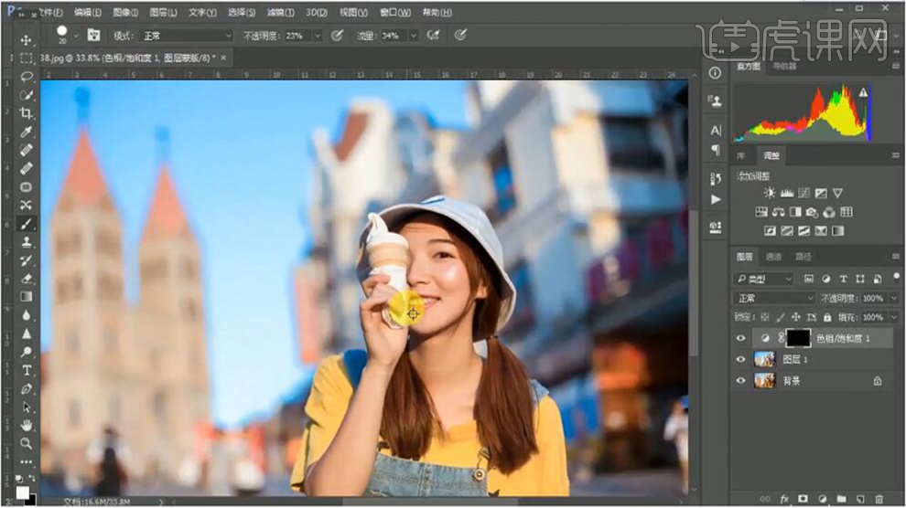Select the Eraser tool
Viewport: 906px width, 508px height.
26,278
